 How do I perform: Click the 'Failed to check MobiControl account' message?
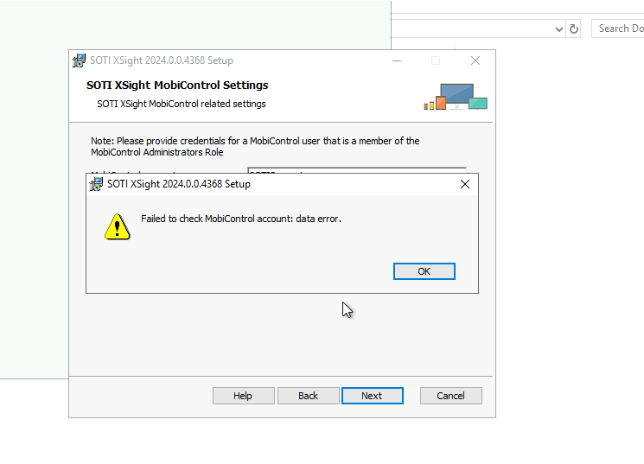[x=241, y=219]
